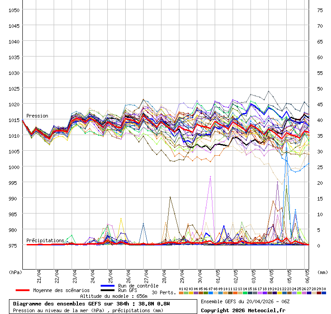Click the Run de contrôle legend text

[138, 286]
